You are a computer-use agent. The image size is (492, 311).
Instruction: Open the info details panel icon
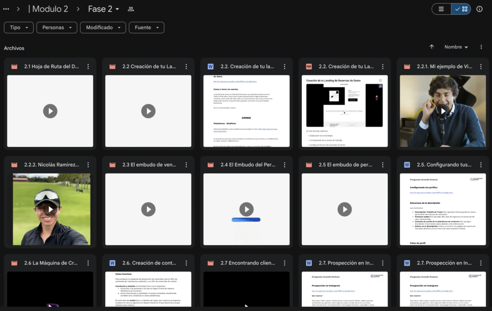(x=479, y=9)
